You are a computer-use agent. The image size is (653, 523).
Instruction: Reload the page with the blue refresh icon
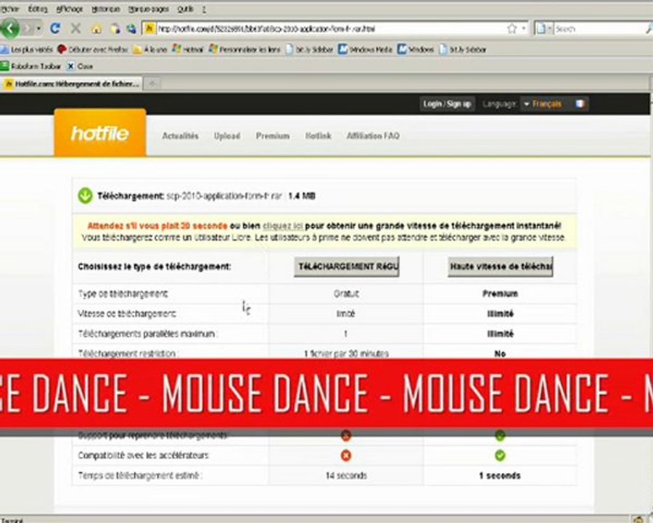pos(55,28)
